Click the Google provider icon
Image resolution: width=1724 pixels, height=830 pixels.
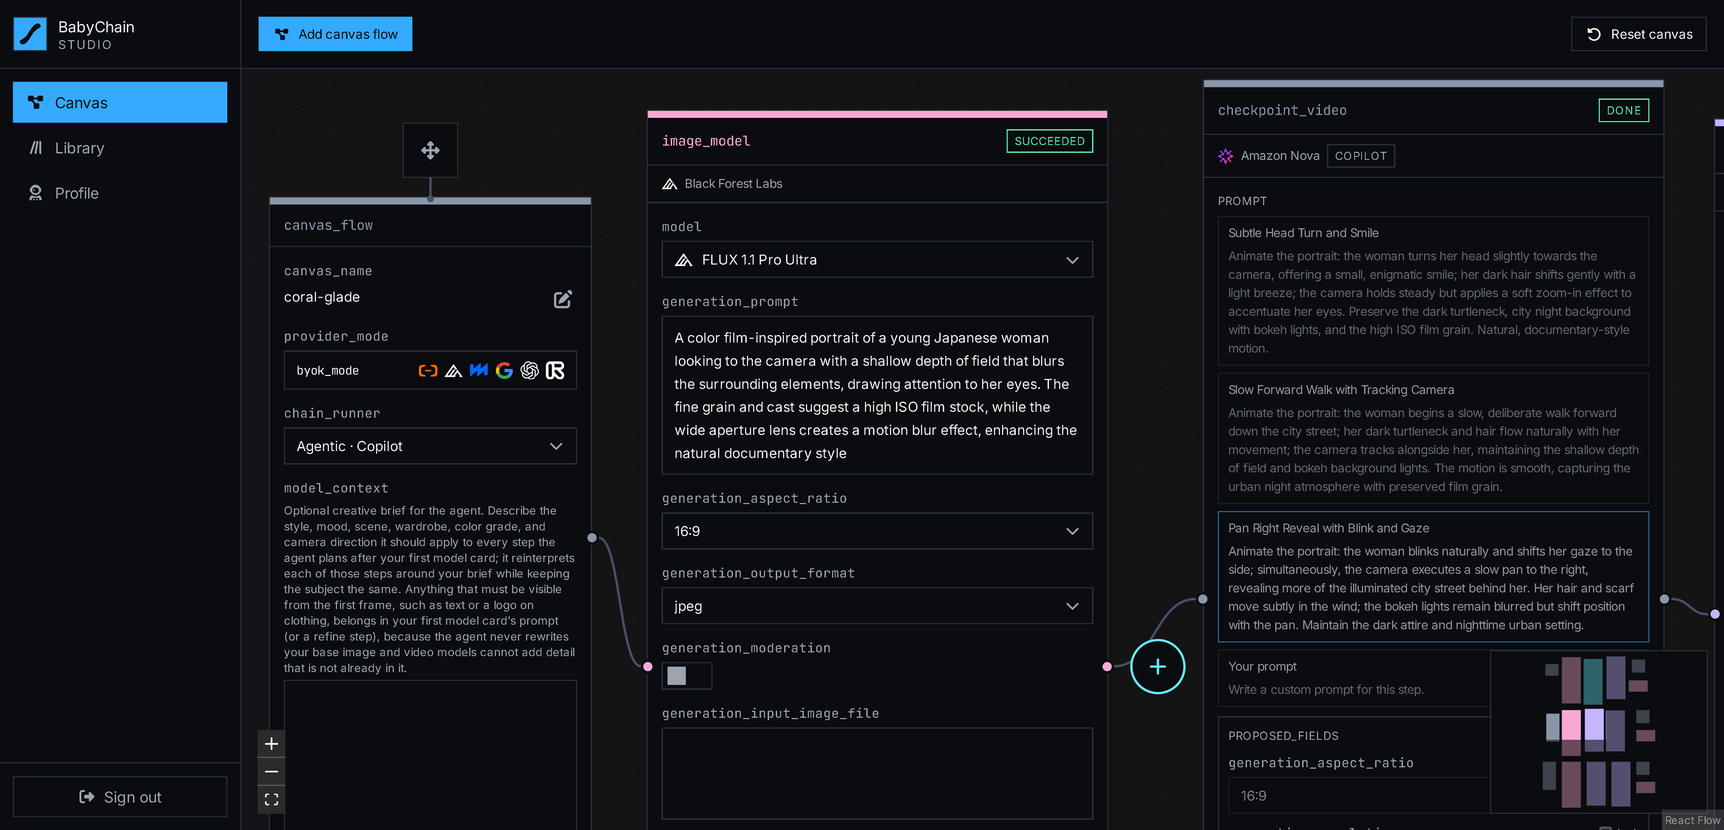point(504,371)
